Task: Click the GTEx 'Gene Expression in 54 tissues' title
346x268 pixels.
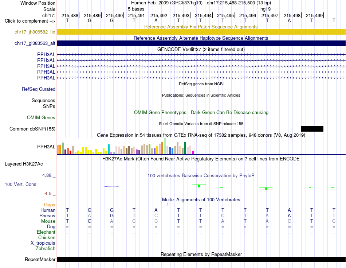Action: 201,135
